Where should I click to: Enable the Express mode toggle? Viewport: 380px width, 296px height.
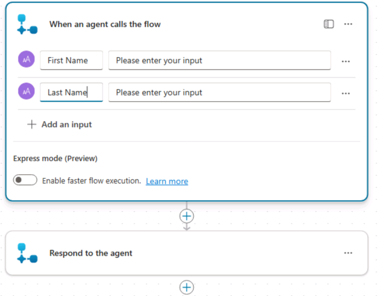tap(25, 180)
